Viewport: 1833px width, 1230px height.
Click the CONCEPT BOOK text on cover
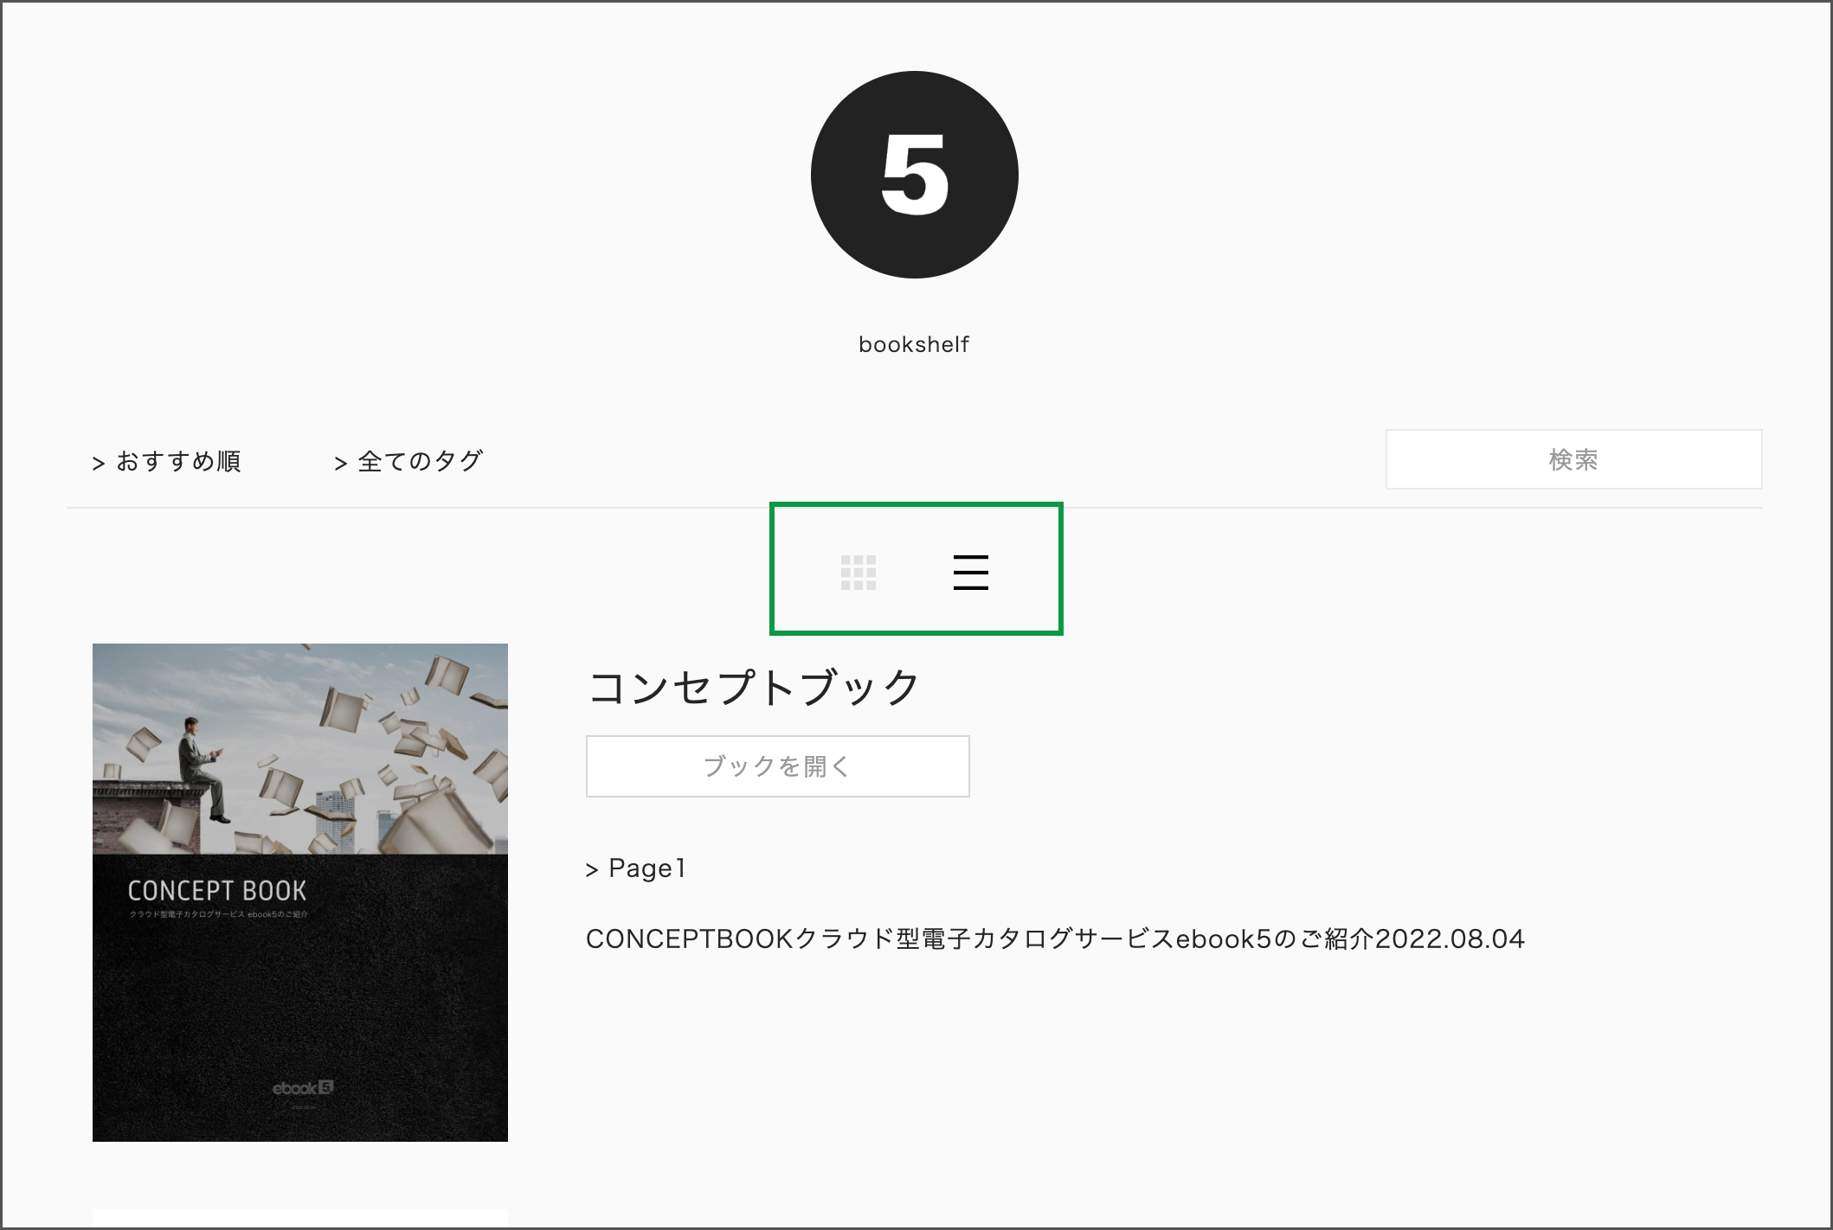click(x=217, y=891)
